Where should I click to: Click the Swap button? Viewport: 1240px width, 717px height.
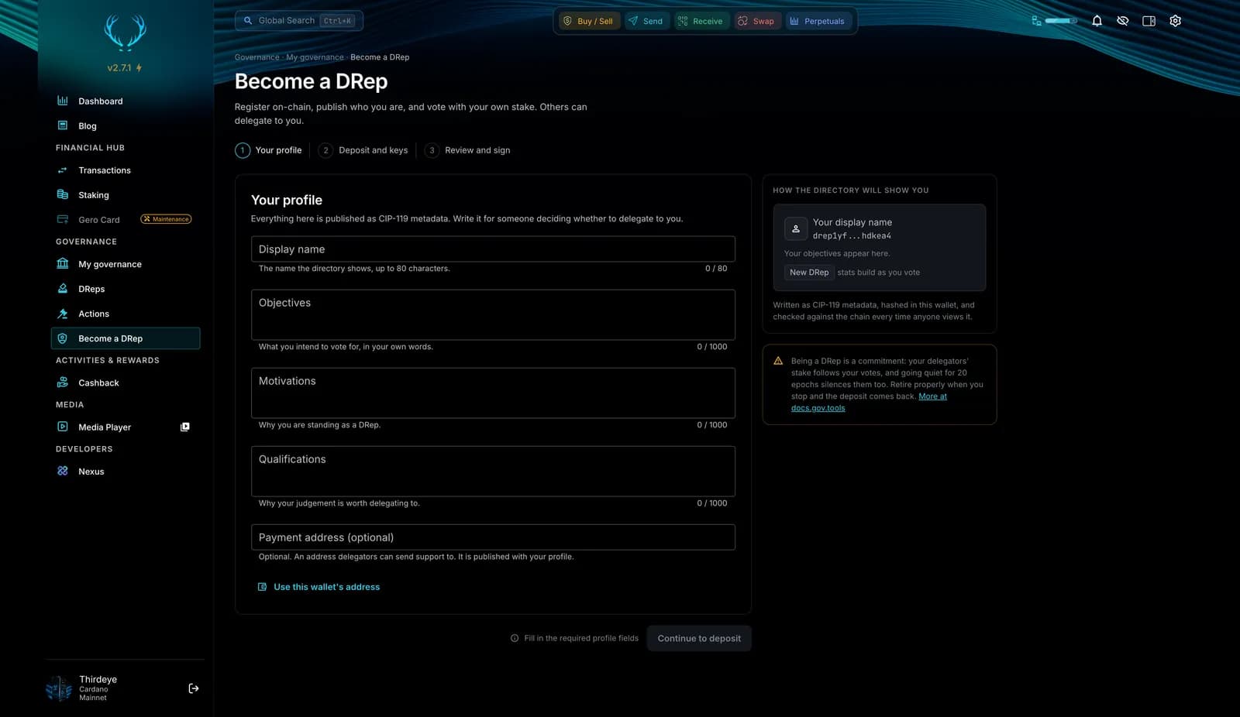click(756, 21)
